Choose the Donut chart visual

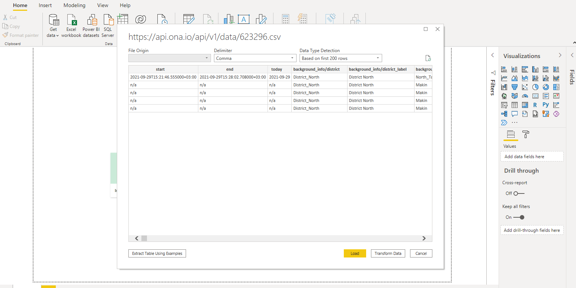tap(545, 87)
